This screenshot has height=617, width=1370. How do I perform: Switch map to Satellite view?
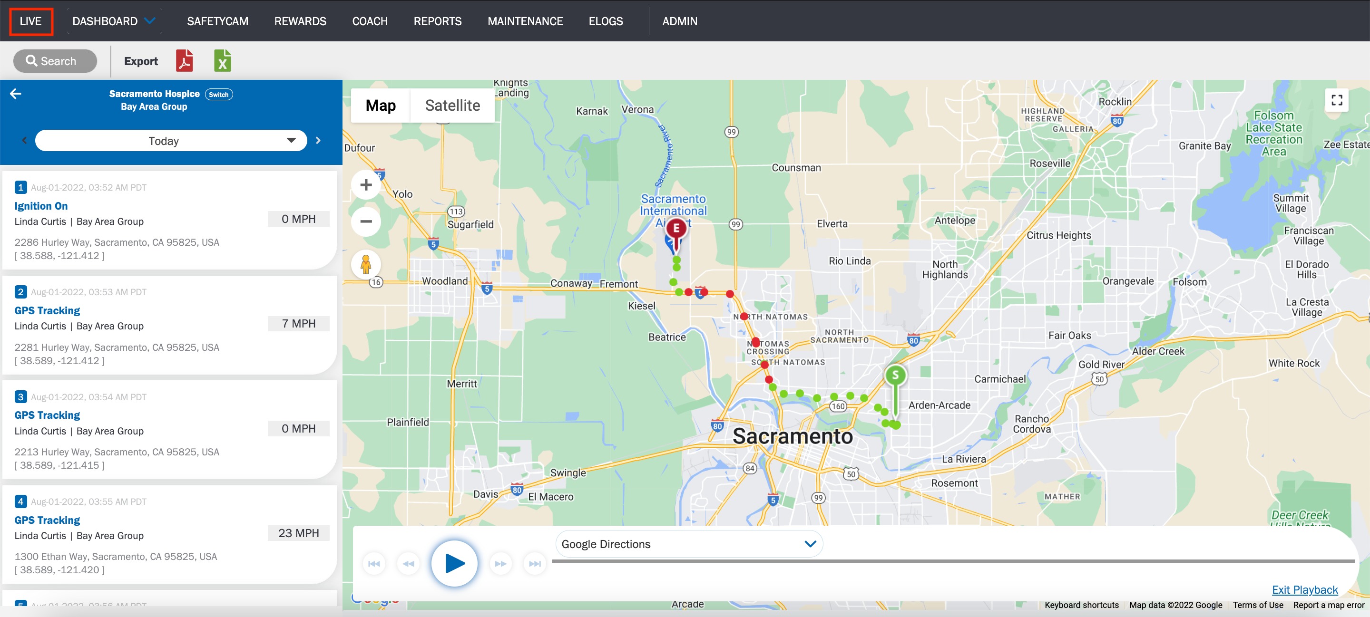click(x=452, y=105)
